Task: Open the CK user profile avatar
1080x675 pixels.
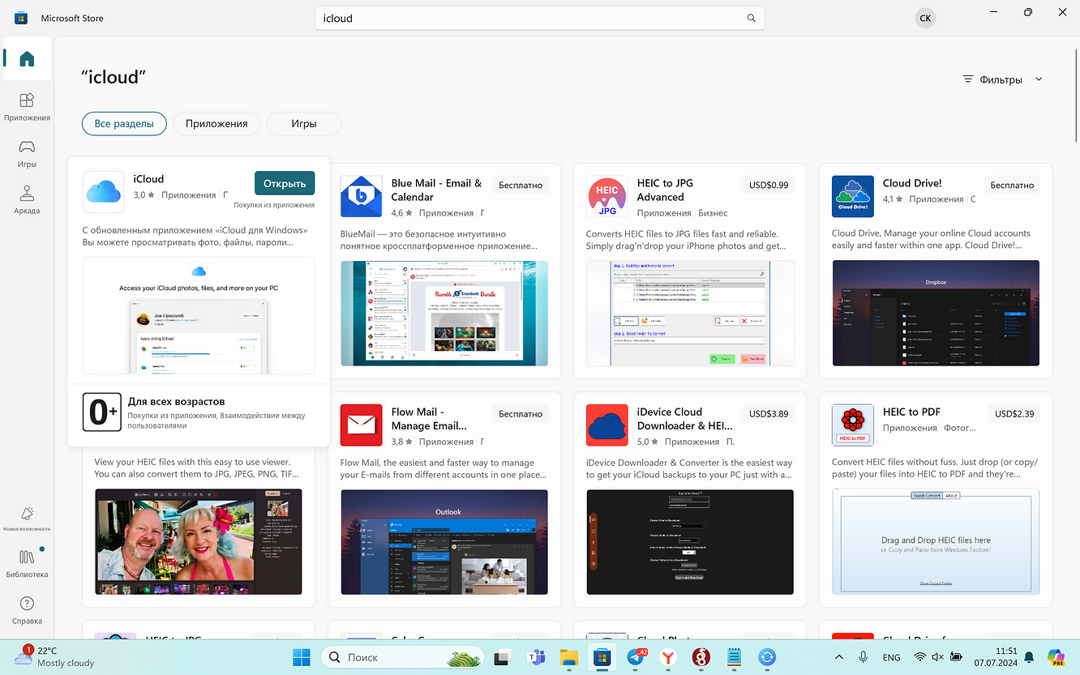Action: (x=924, y=18)
